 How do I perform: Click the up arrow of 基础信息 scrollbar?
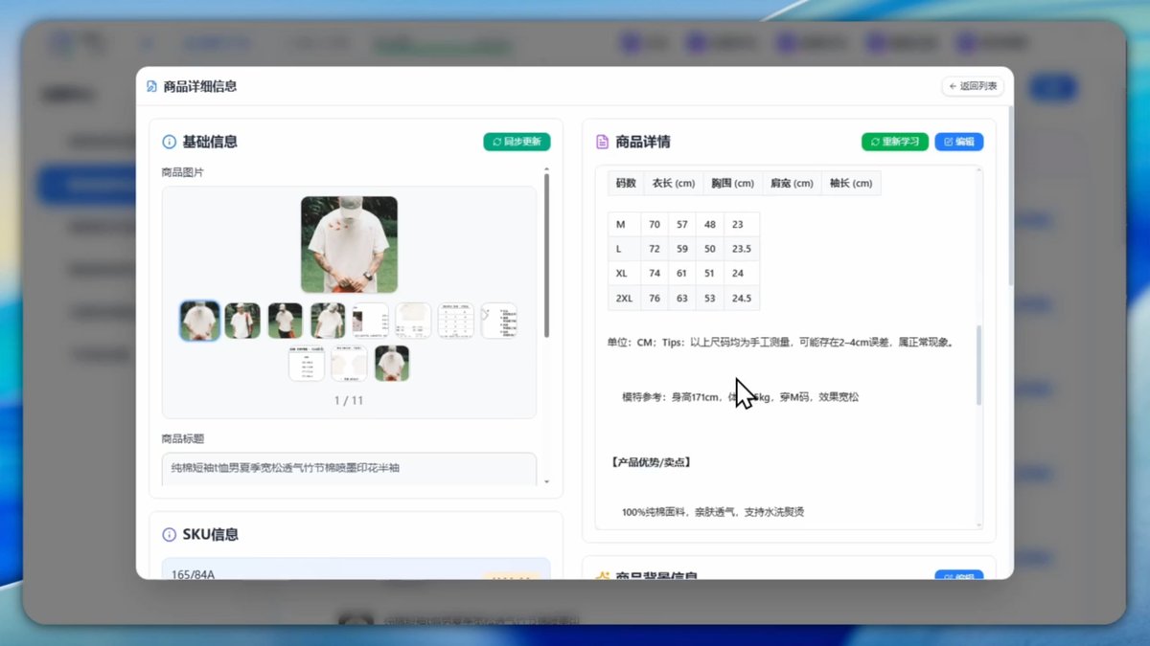tap(547, 168)
